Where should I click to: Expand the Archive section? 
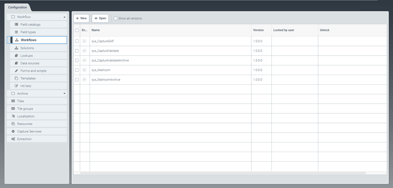tap(64, 93)
